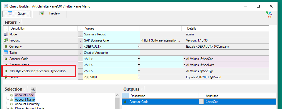Click the Query Builder title bar icon
Viewport: 282px width, 109px height.
pyautogui.click(x=6, y=6)
